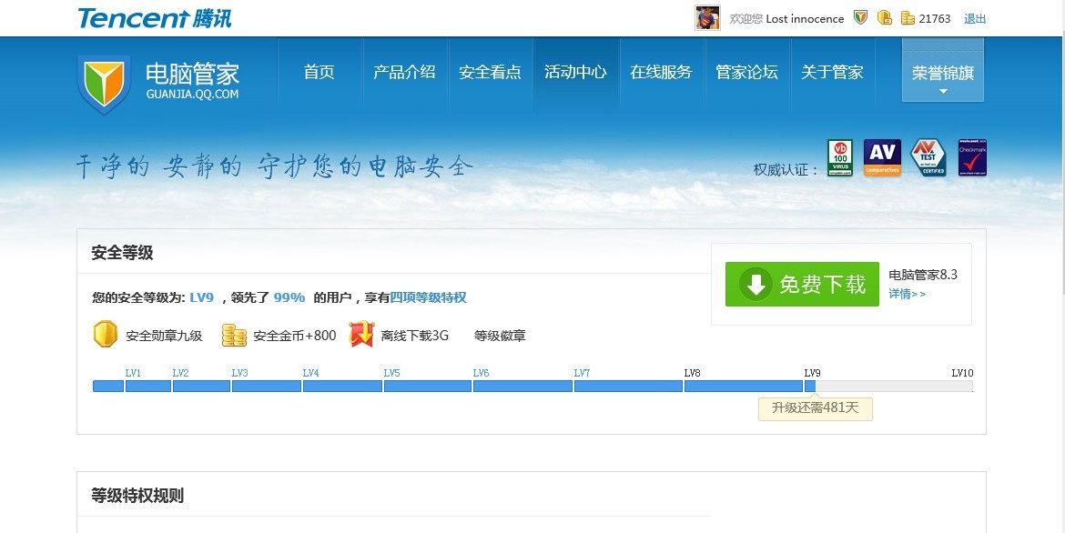1065x533 pixels.
Task: Click the small shield icon beside the username
Action: click(860, 17)
